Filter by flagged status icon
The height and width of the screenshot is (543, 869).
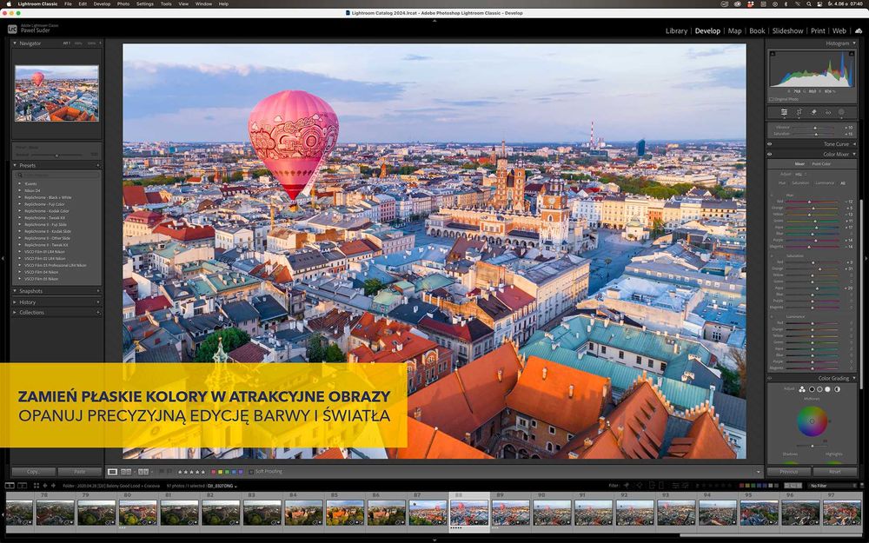627,486
